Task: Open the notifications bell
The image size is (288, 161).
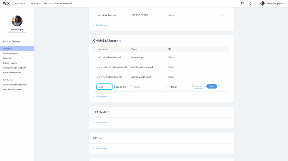Action: click(x=250, y=3)
